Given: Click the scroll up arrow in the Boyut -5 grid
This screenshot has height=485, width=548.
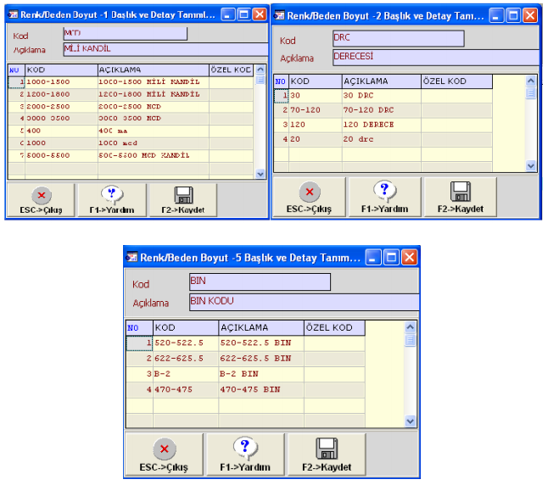Looking at the screenshot, I should pyautogui.click(x=411, y=326).
